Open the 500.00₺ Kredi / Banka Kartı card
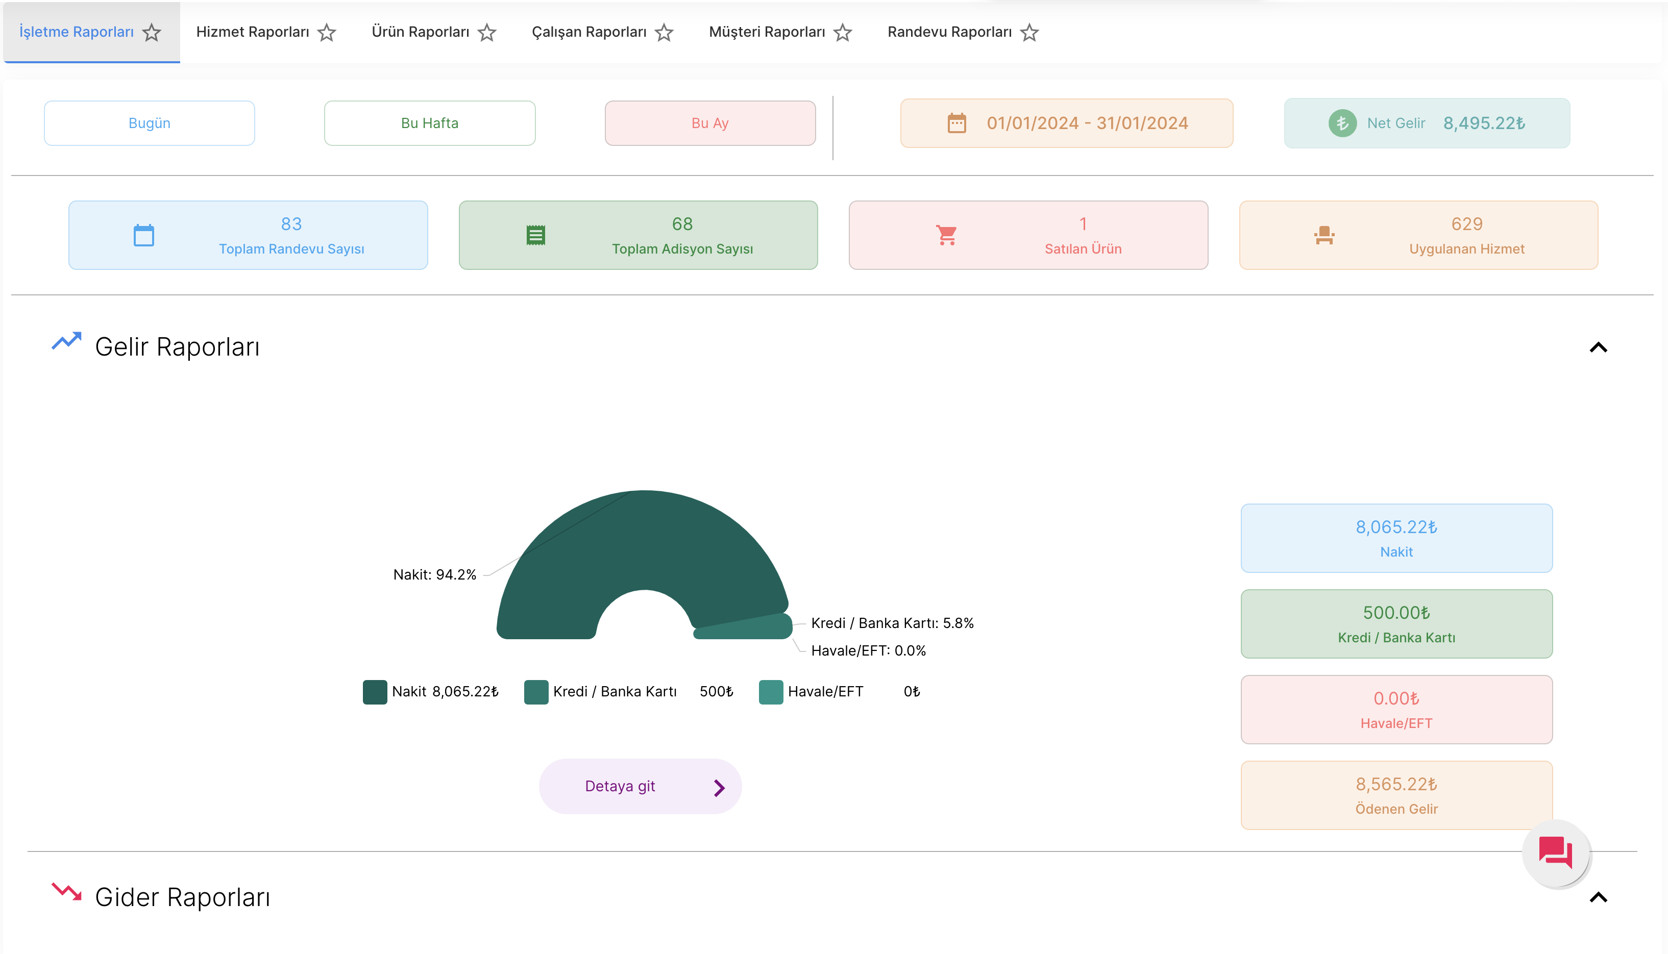The height and width of the screenshot is (954, 1668). (1396, 624)
